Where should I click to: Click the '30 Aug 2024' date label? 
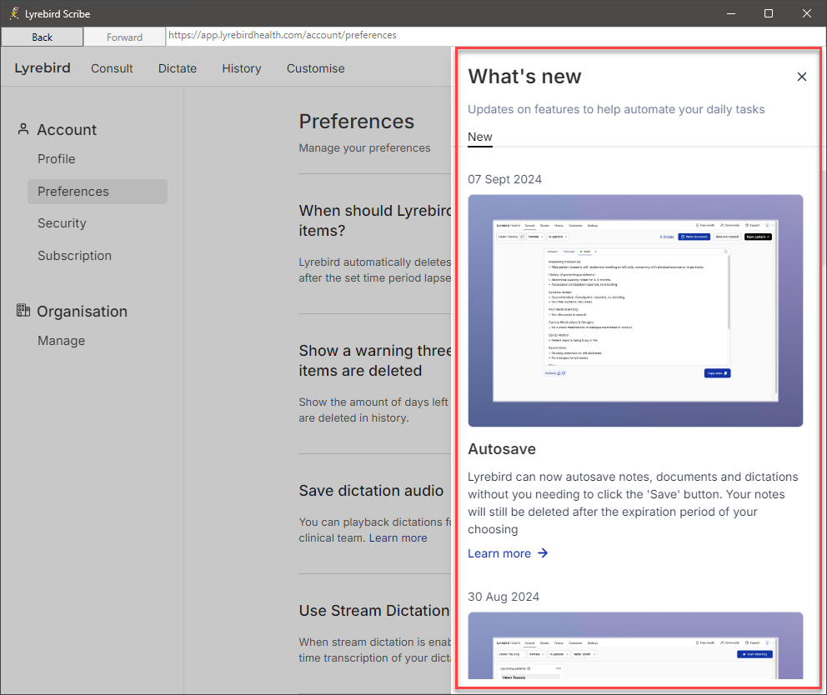(x=504, y=597)
